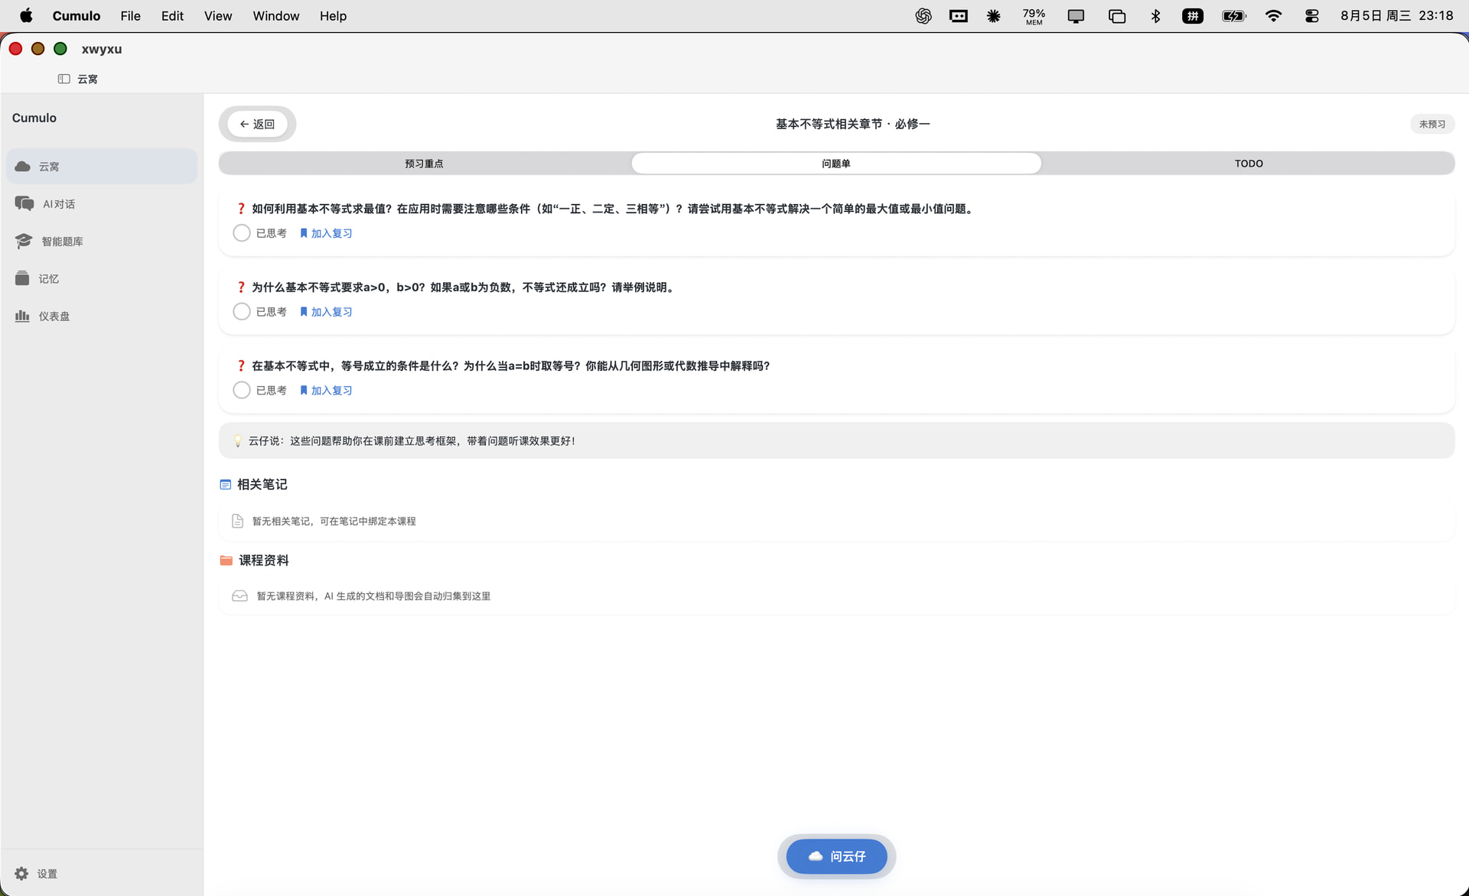Image resolution: width=1469 pixels, height=896 pixels.
Task: Open 设置 gear icon
Action: click(21, 873)
